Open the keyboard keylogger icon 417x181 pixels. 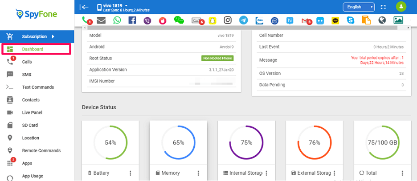click(x=196, y=20)
